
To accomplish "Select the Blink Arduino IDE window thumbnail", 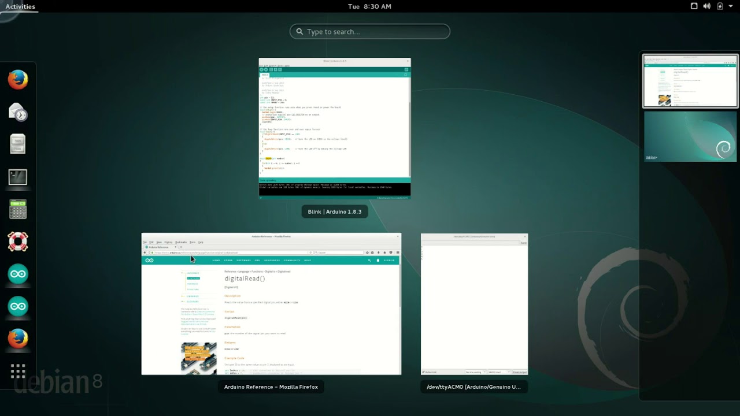I will pyautogui.click(x=335, y=128).
